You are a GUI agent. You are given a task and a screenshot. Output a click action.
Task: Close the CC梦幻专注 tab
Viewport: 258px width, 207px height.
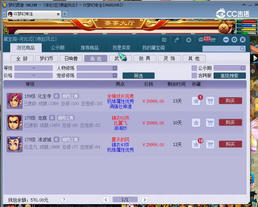[58, 14]
